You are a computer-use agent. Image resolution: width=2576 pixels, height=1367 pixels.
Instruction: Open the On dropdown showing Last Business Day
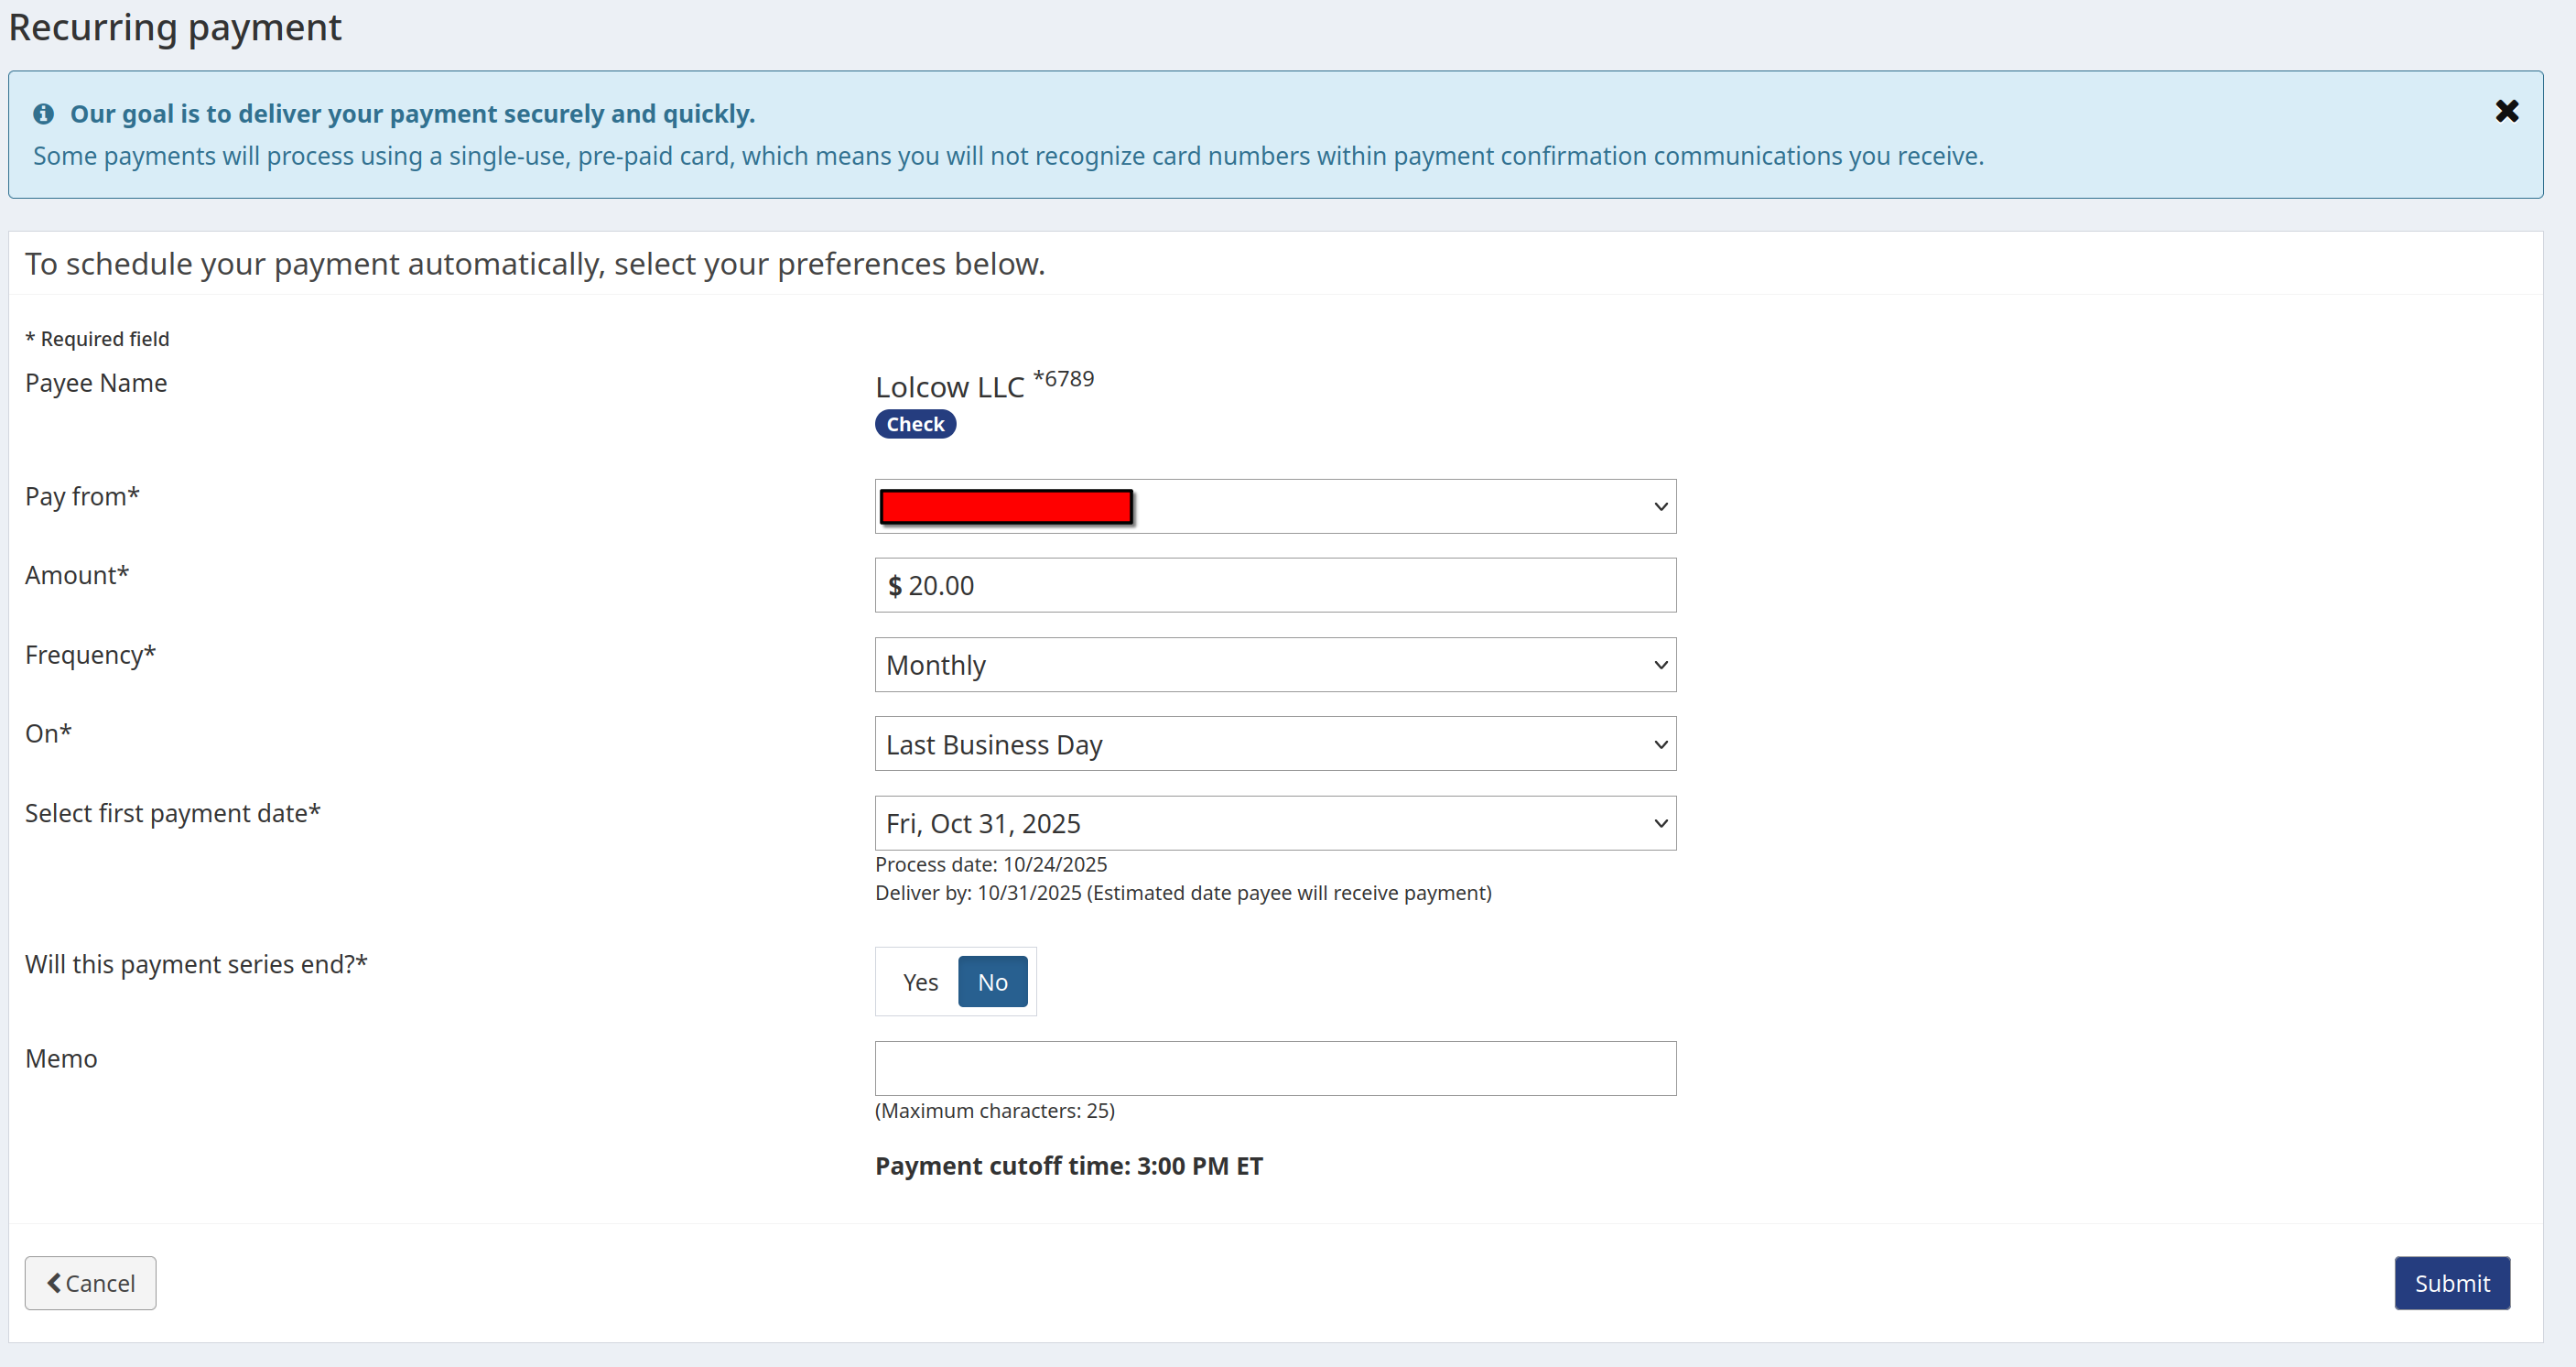[x=1274, y=744]
